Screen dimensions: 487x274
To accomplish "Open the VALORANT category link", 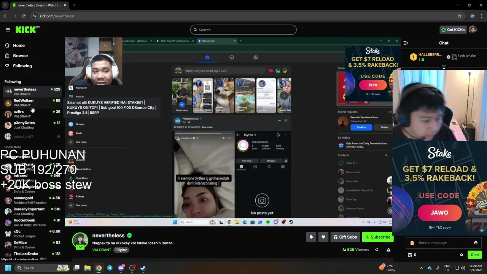I will click(x=102, y=250).
